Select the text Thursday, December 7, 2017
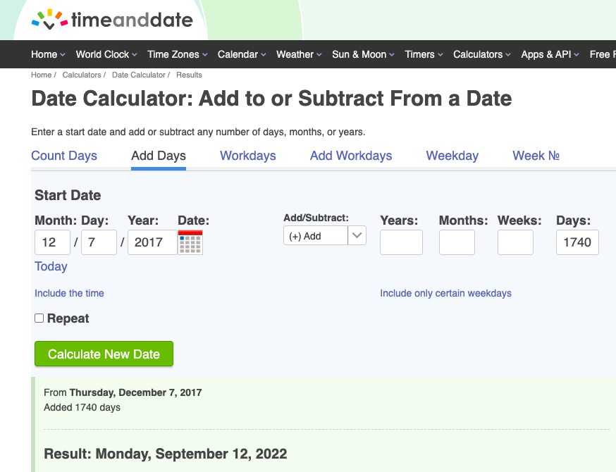The image size is (616, 472). (x=135, y=392)
